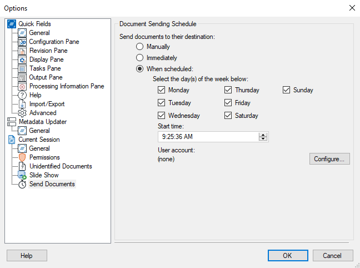
Task: Click the Quick Fields root node icon
Action: point(12,24)
